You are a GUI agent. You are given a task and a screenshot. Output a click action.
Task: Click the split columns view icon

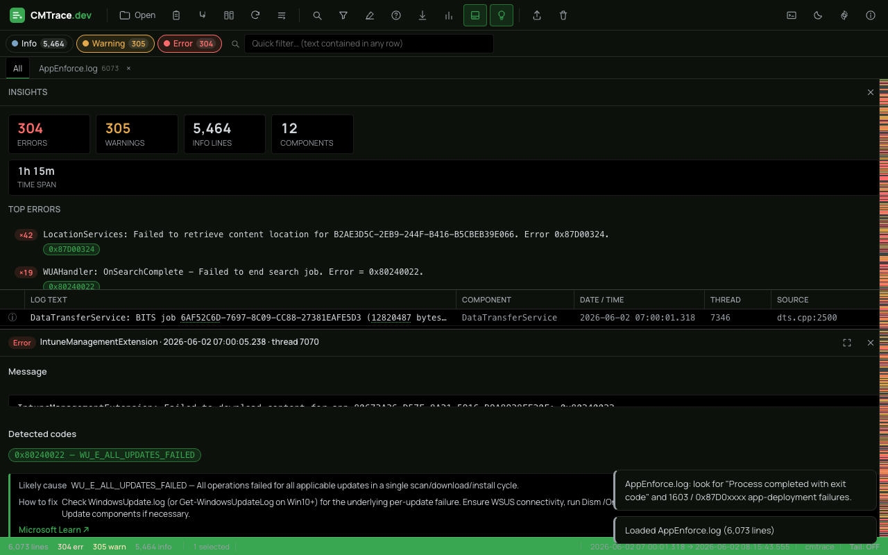(x=229, y=15)
